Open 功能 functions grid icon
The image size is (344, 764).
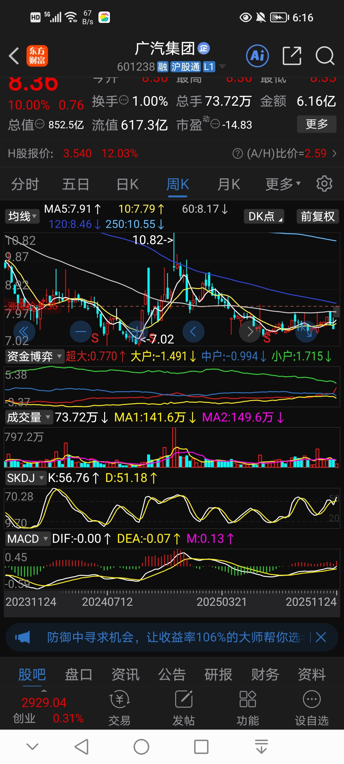[247, 708]
